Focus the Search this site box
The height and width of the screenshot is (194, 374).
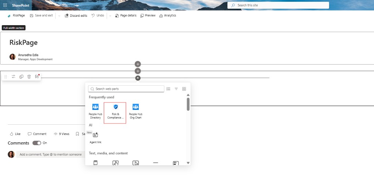[278, 5]
